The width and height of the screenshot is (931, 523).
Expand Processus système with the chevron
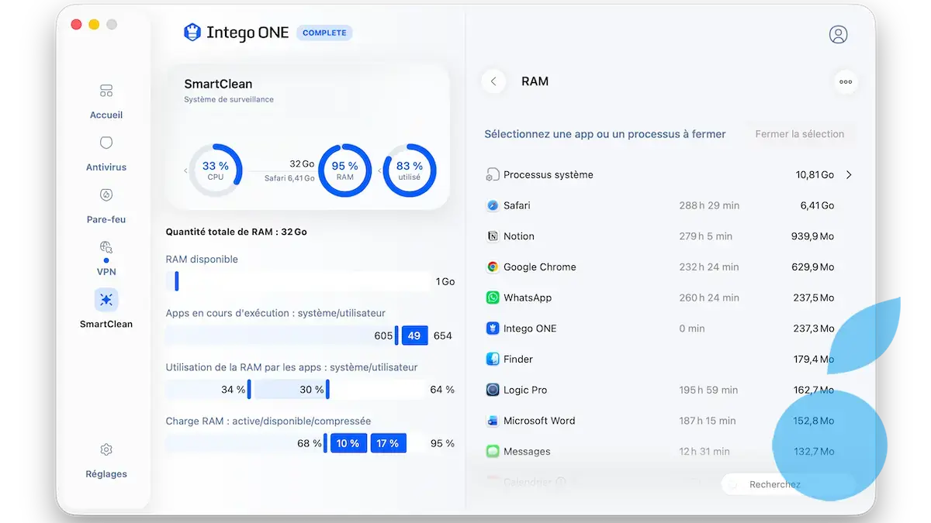[x=849, y=175]
